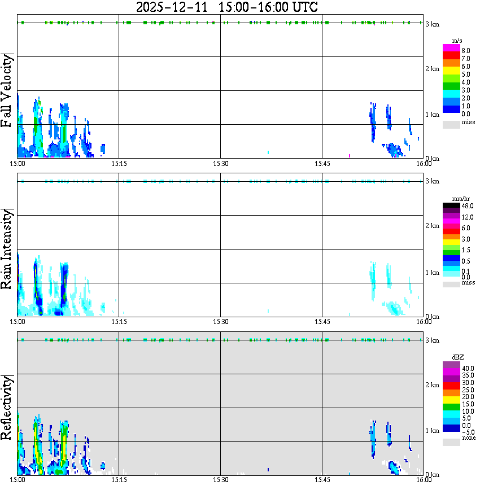Click the m/s unit label
This screenshot has width=480, height=490.
tap(457, 41)
